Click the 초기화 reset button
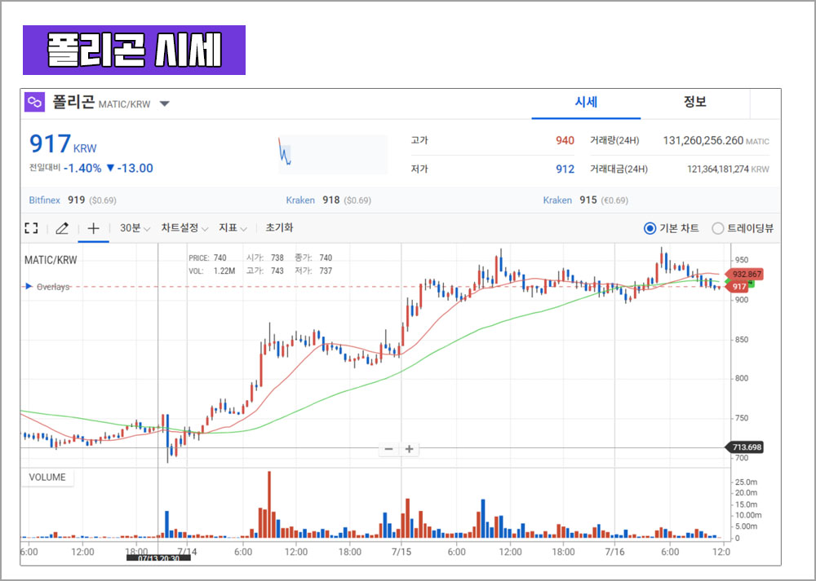The image size is (816, 581). [x=279, y=227]
